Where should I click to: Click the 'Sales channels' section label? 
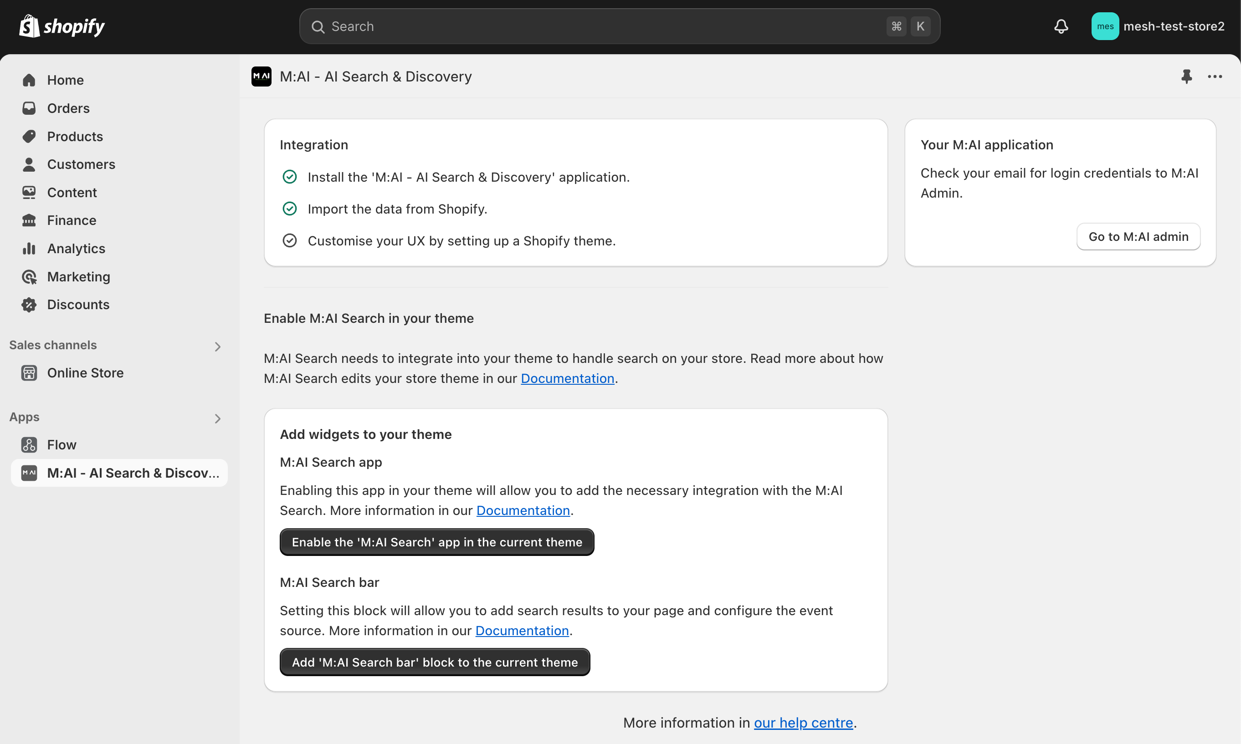pyautogui.click(x=53, y=346)
